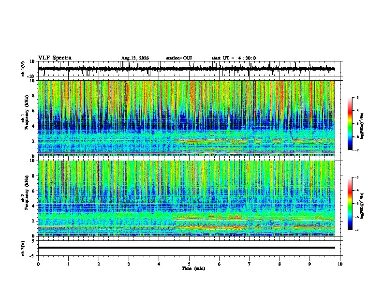Image resolution: width=383 pixels, height=296 pixels.
Task: Click time axis tick label "3"
Action: (x=129, y=264)
